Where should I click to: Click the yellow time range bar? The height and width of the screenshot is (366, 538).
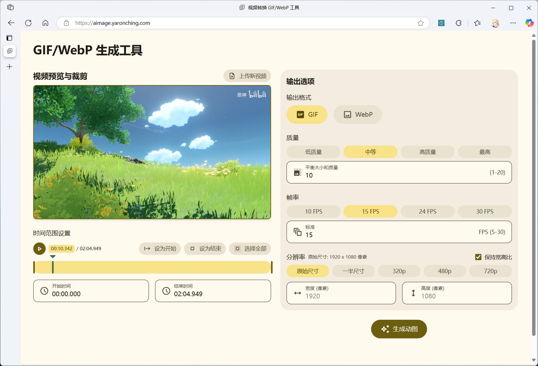tap(152, 267)
